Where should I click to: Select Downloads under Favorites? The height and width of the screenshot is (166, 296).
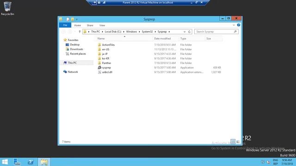76,49
